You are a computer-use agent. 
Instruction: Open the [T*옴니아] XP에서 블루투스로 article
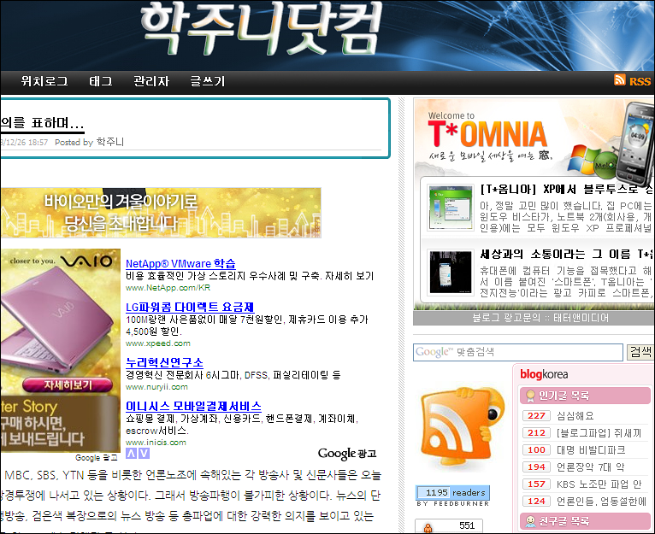point(566,190)
